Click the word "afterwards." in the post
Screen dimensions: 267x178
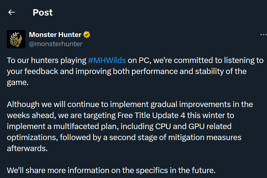tap(26, 148)
